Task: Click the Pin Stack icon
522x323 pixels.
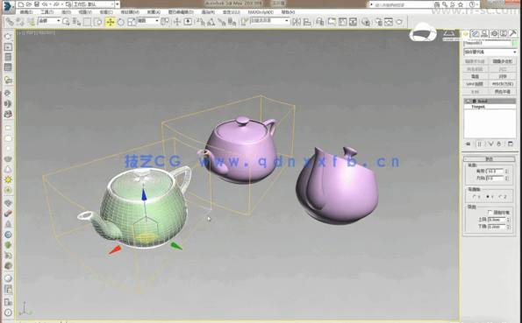Action: (x=468, y=144)
